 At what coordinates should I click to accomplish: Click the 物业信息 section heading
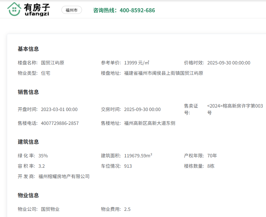[28, 195]
